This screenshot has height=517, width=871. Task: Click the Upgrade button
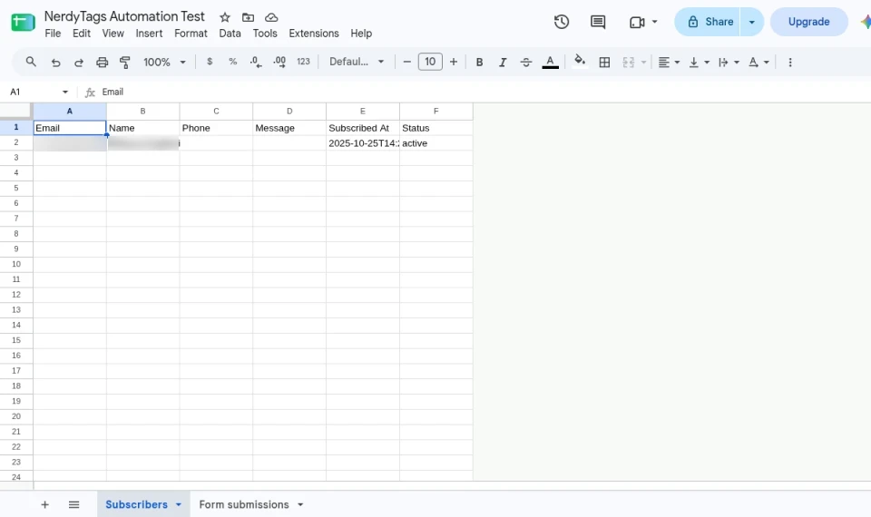tap(808, 22)
